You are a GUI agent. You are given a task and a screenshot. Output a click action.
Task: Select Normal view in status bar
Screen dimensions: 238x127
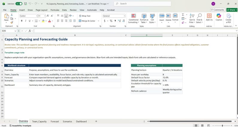[196, 125]
